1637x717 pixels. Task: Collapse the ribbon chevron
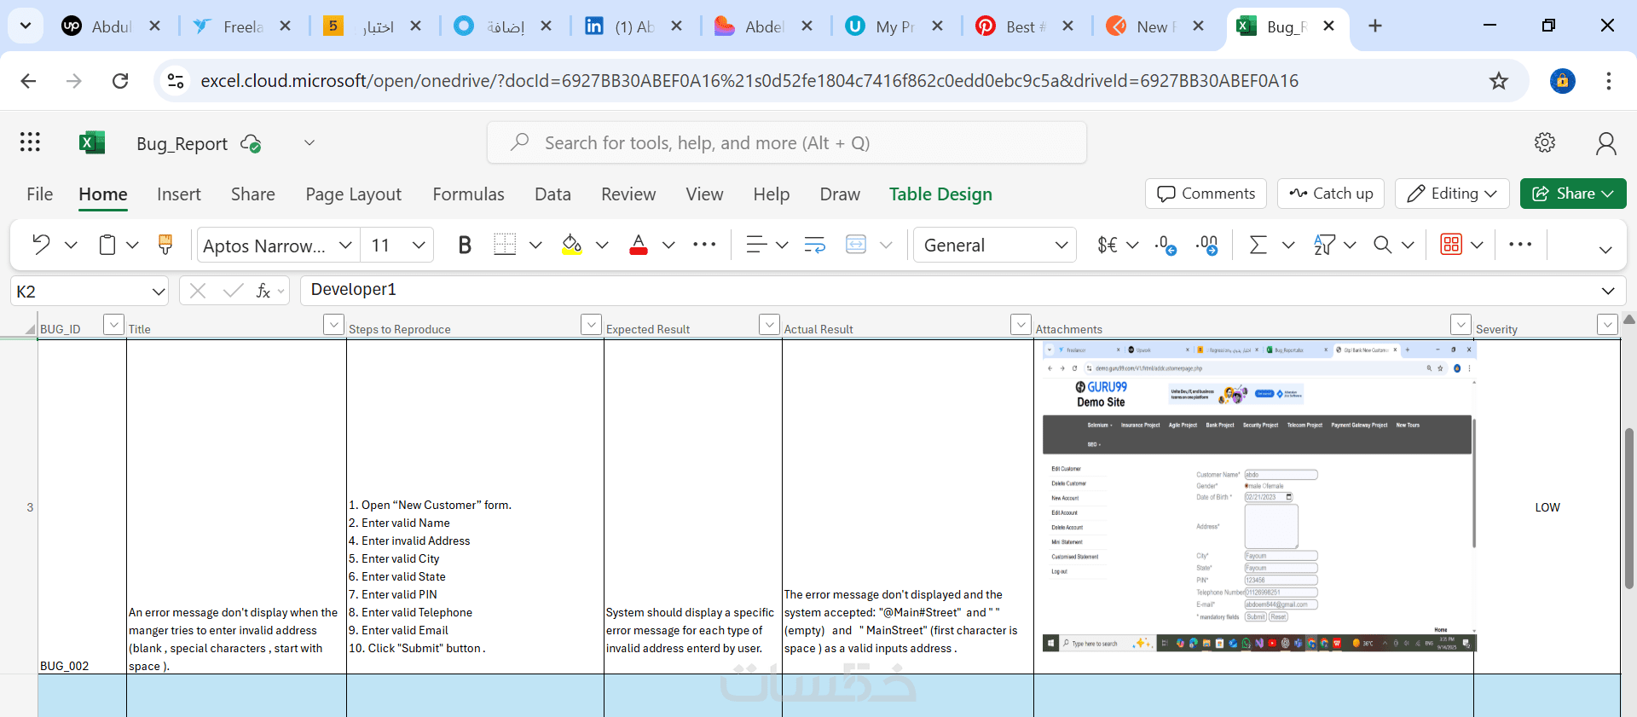point(1605,250)
